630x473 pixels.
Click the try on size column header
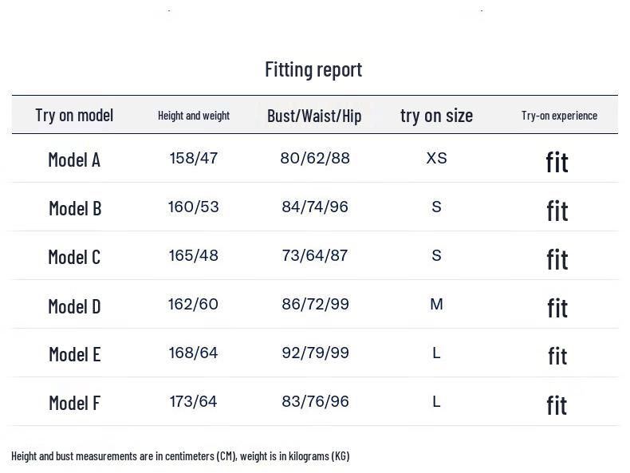436,116
